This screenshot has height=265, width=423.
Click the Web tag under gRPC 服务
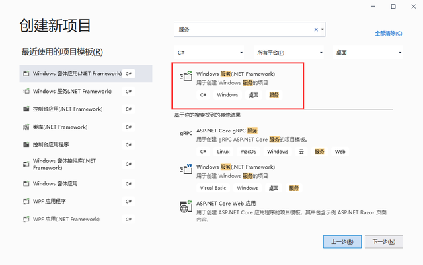[x=340, y=152]
